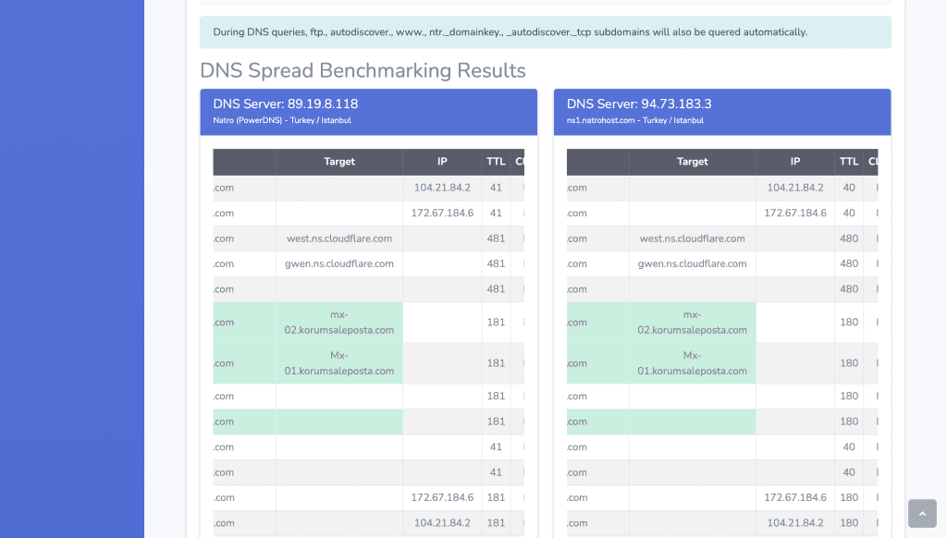
Task: Select Mx-01.korumsaleposta.com cell in 94.73.183.3 table
Action: (693, 363)
